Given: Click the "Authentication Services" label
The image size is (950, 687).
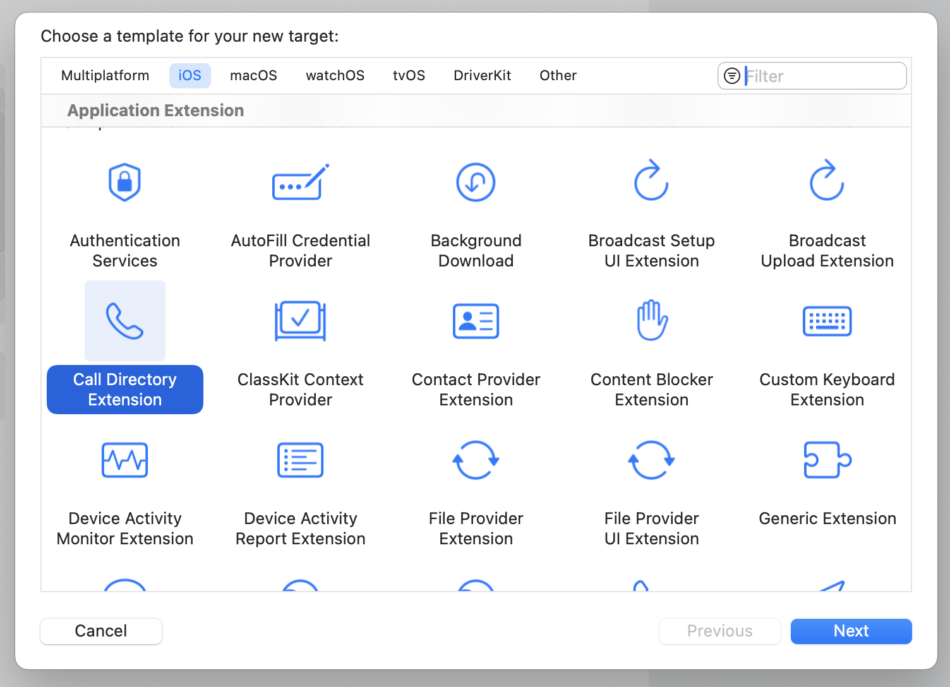Looking at the screenshot, I should pyautogui.click(x=125, y=251).
